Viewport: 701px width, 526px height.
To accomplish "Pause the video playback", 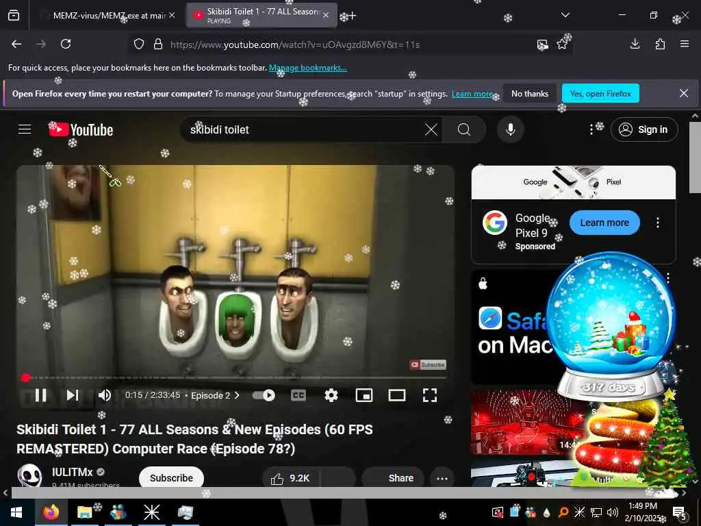I will pyautogui.click(x=40, y=395).
